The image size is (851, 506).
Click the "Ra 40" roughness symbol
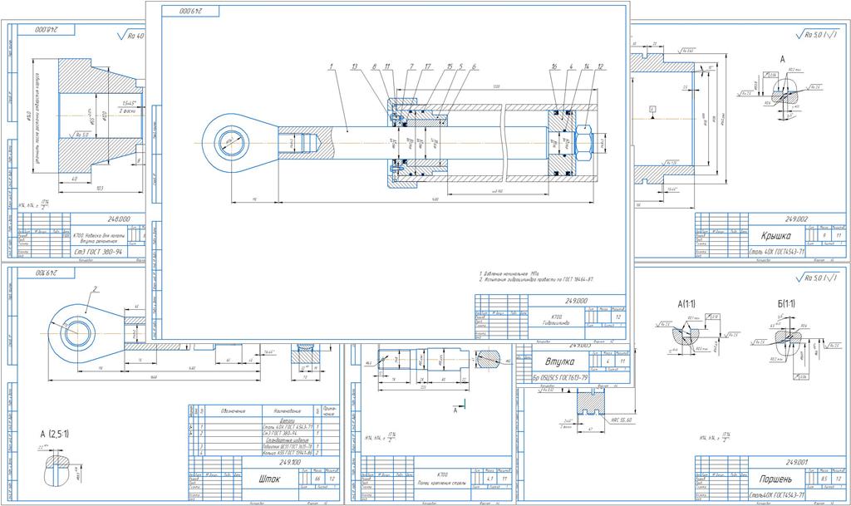[x=131, y=37]
